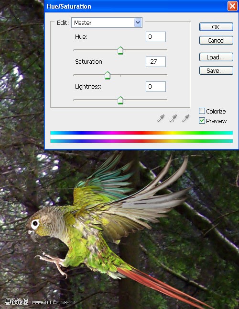Click the Lightness value field
The width and height of the screenshot is (239, 309).
coord(156,87)
